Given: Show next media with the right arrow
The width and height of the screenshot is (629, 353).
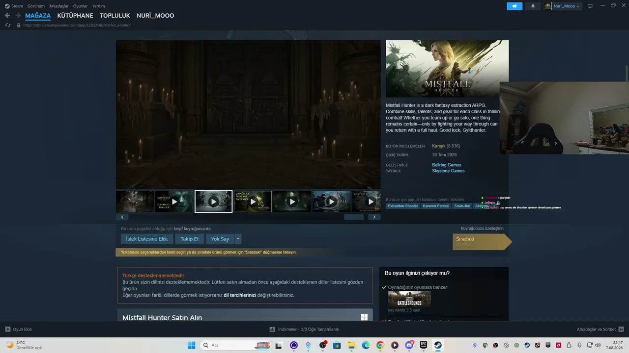Looking at the screenshot, I should click(x=374, y=217).
